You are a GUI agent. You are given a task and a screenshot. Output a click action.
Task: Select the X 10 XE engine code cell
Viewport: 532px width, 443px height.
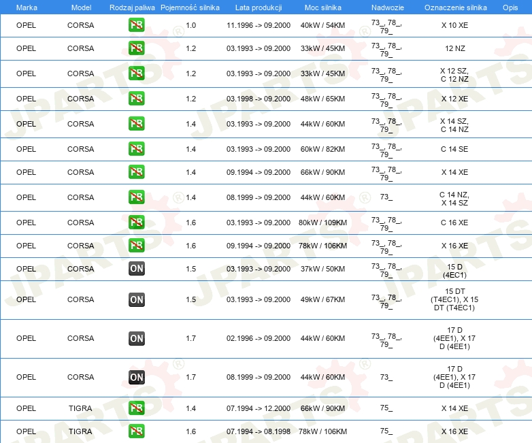point(454,25)
